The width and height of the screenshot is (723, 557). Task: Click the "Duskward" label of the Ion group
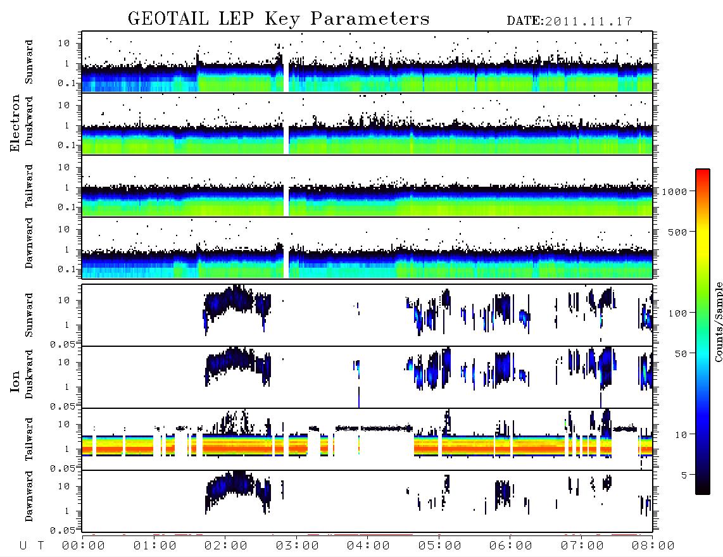pos(29,374)
